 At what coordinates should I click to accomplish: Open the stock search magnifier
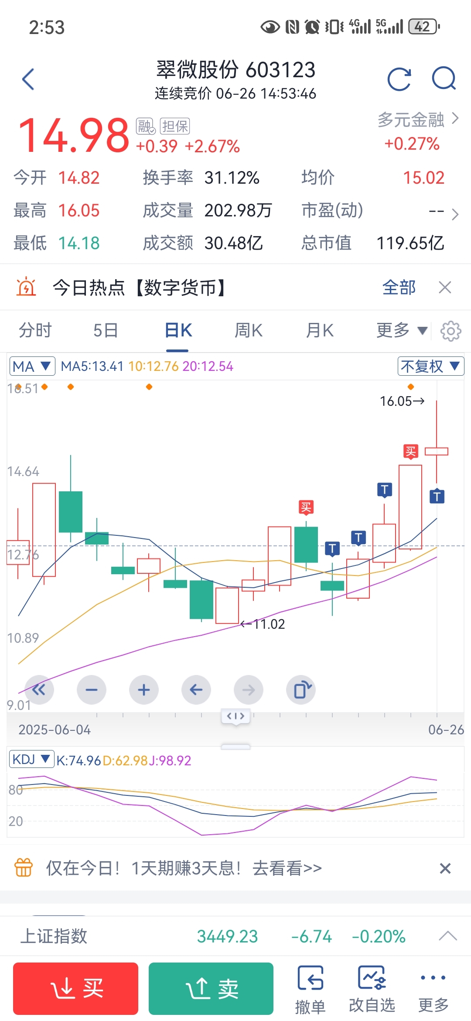444,79
